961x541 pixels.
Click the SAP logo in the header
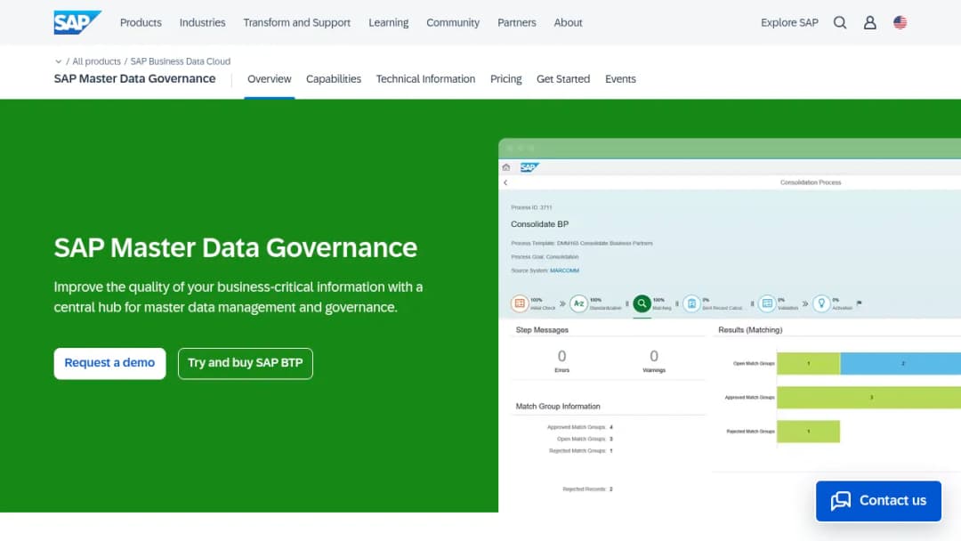(77, 22)
